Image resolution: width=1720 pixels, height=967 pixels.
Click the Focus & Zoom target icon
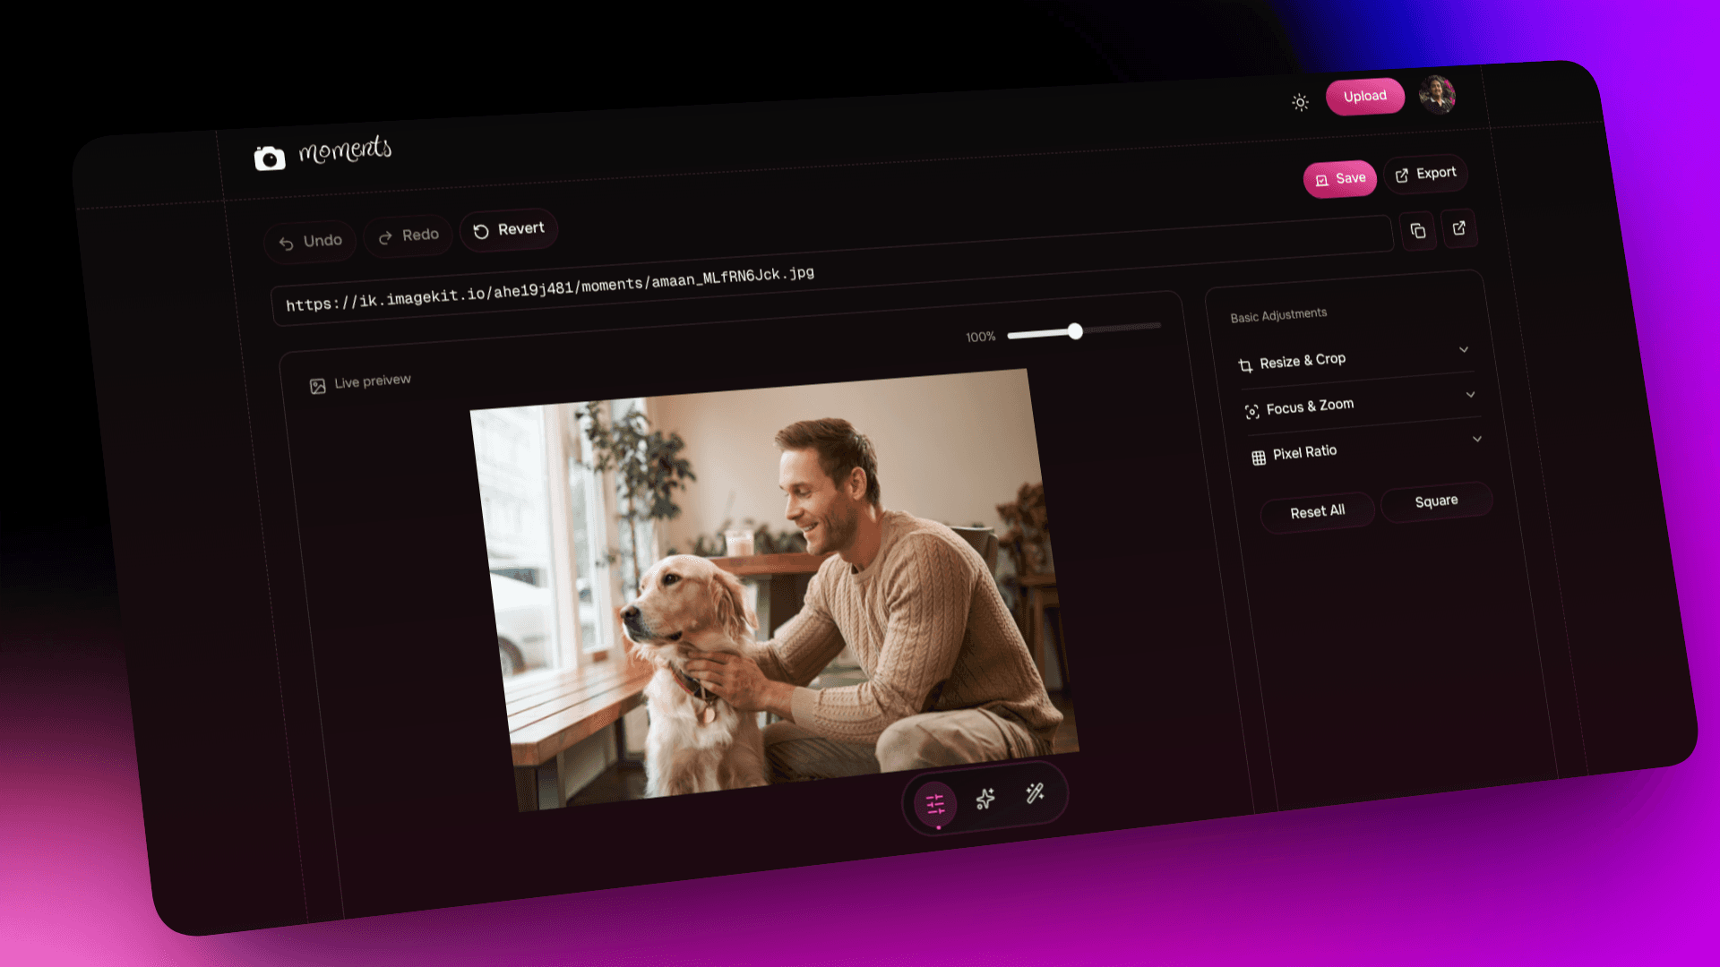click(x=1251, y=412)
